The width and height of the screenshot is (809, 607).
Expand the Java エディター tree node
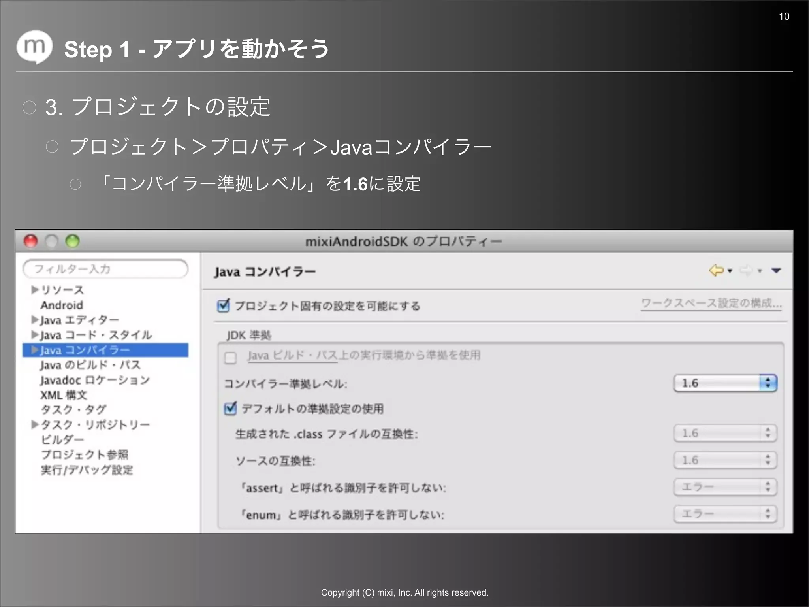click(35, 320)
